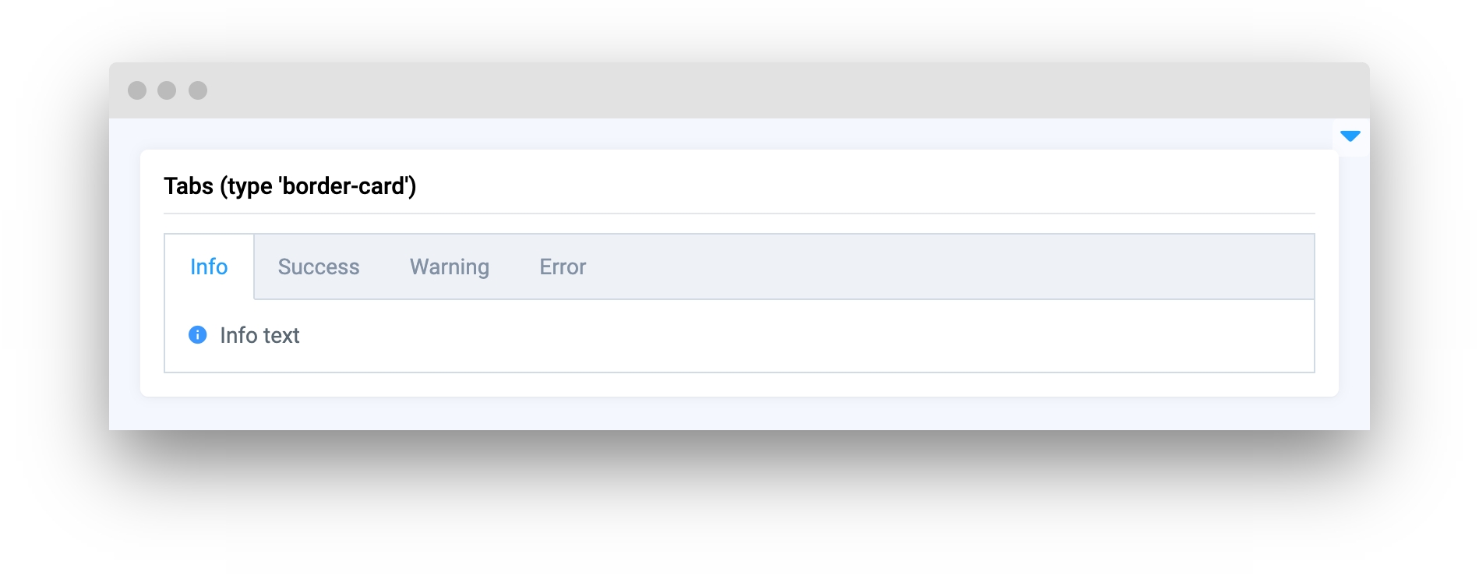
Task: Click the white card margin below the tab panel
Action: tap(739, 385)
